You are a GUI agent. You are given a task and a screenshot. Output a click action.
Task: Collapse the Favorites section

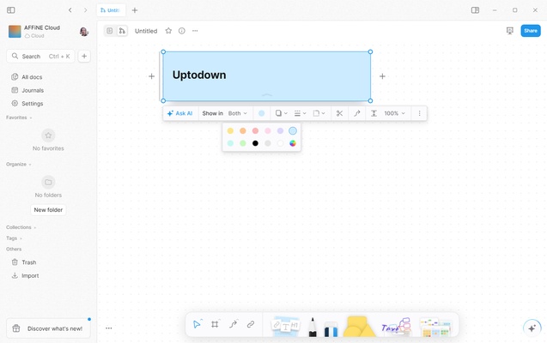pos(19,117)
